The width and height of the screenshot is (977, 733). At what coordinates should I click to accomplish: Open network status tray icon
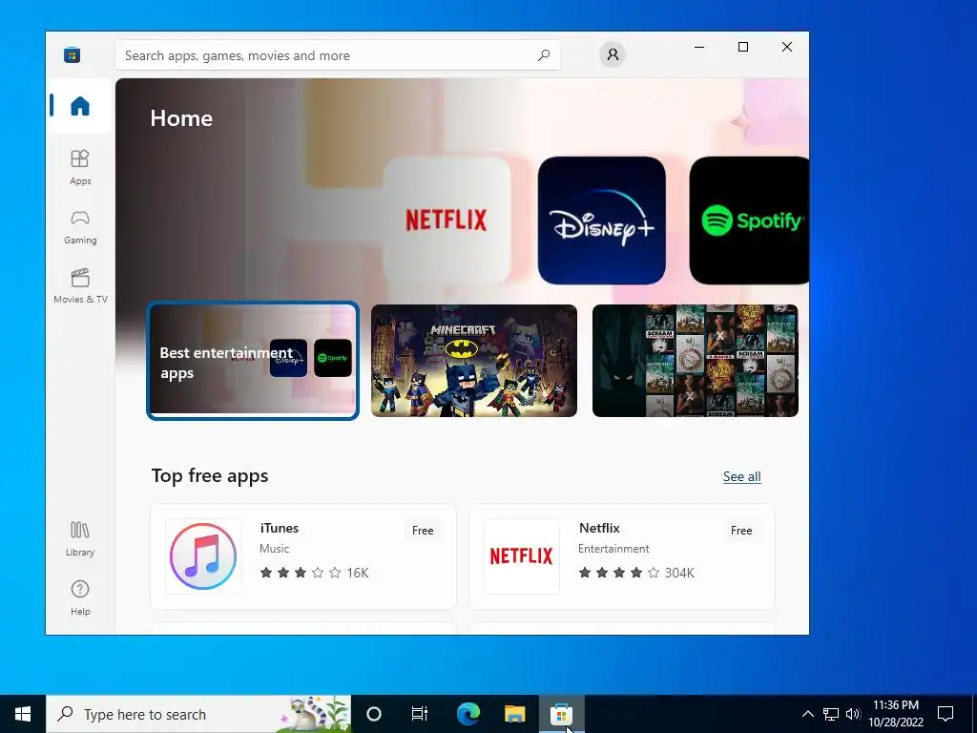pyautogui.click(x=831, y=714)
